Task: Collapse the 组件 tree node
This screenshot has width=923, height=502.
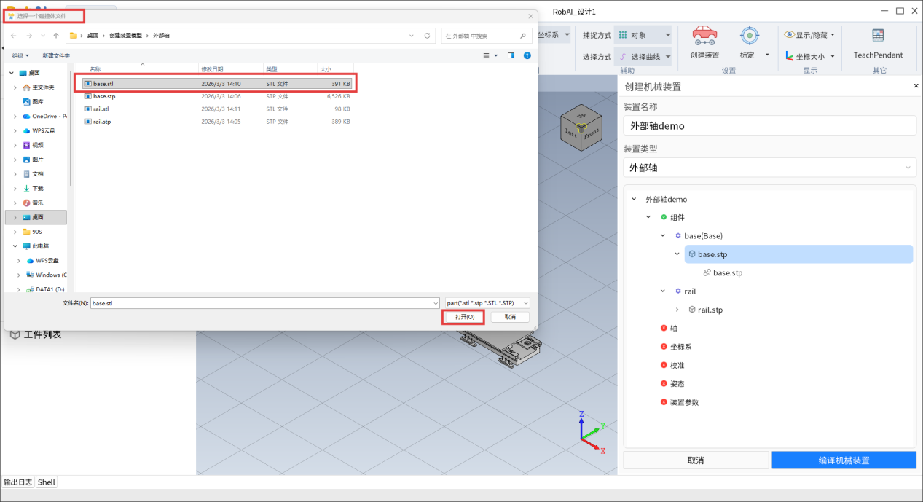Action: pyautogui.click(x=648, y=217)
